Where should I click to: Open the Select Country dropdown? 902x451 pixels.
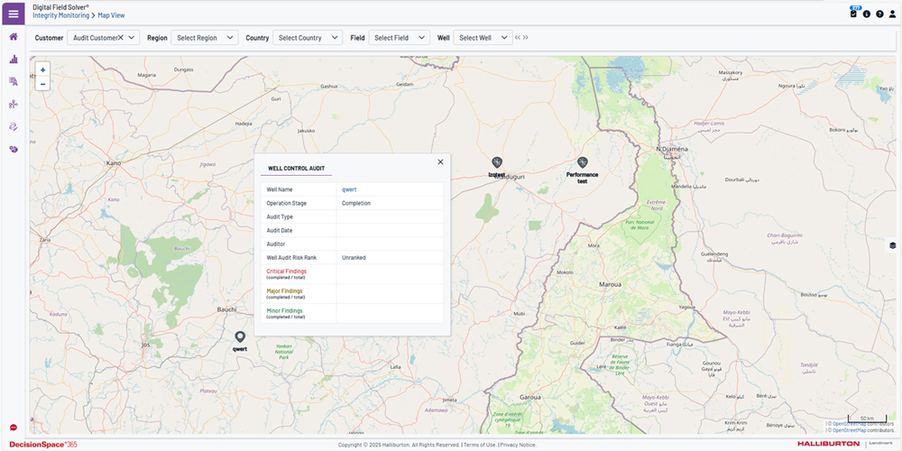308,38
